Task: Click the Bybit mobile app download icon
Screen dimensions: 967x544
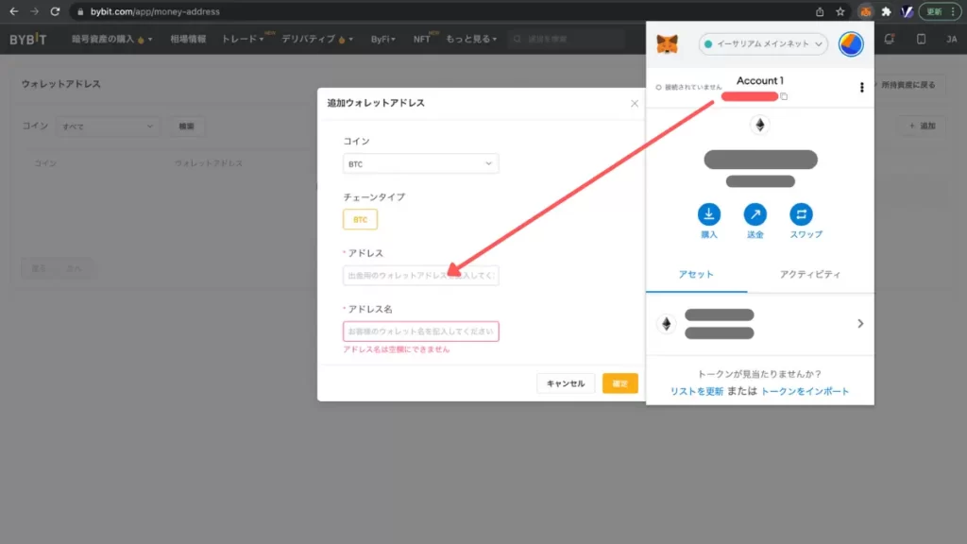Action: [921, 39]
